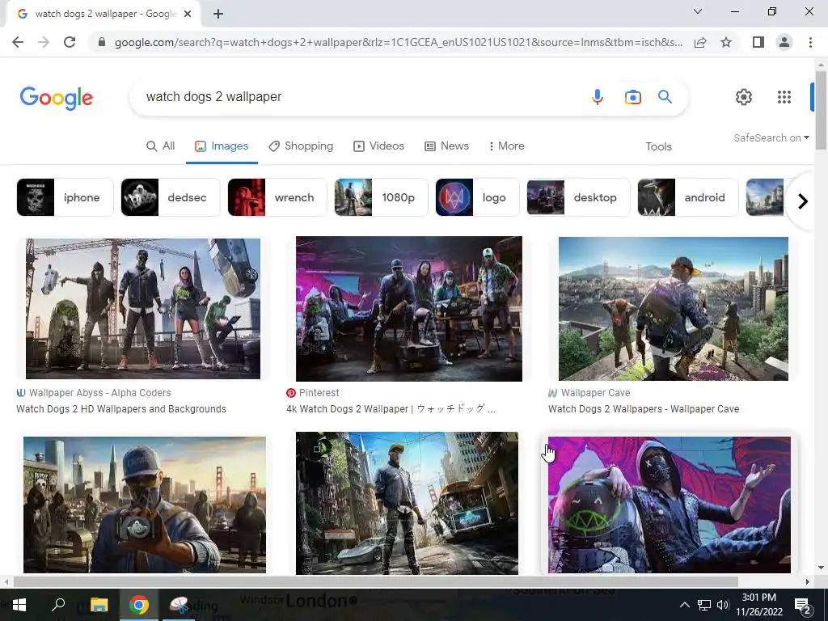Expand the More search categories menu
This screenshot has height=621, width=828.
[506, 146]
